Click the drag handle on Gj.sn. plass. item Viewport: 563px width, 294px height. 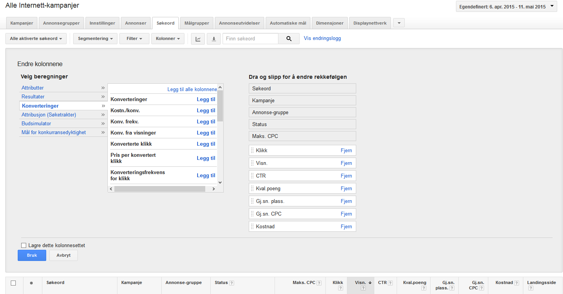253,201
